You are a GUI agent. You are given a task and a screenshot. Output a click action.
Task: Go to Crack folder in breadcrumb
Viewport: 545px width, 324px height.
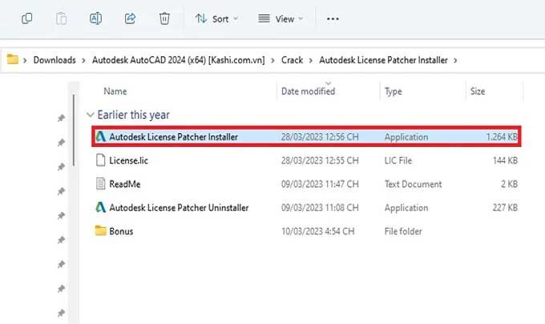[292, 60]
